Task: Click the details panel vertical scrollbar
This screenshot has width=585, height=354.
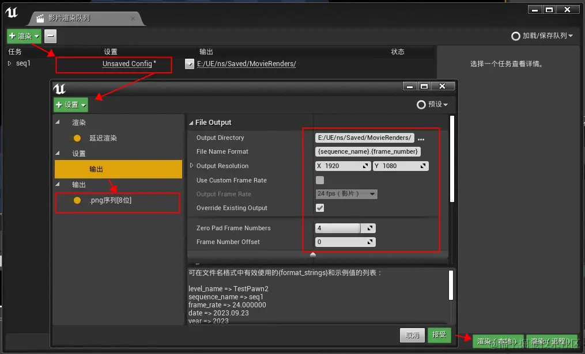Action: coord(452,159)
